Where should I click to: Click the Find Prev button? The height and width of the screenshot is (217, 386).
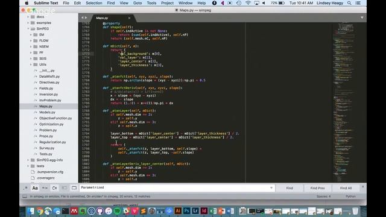pos(317,188)
